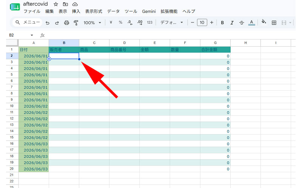Expand the B2 name box dropdown
This screenshot has width=302, height=188.
click(32, 35)
